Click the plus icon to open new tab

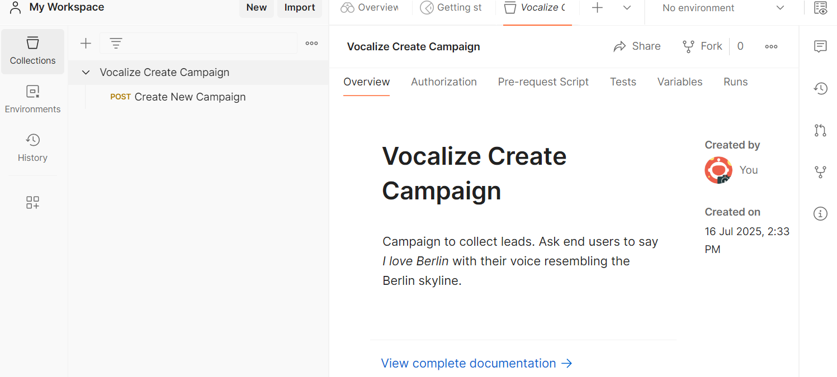tap(598, 8)
